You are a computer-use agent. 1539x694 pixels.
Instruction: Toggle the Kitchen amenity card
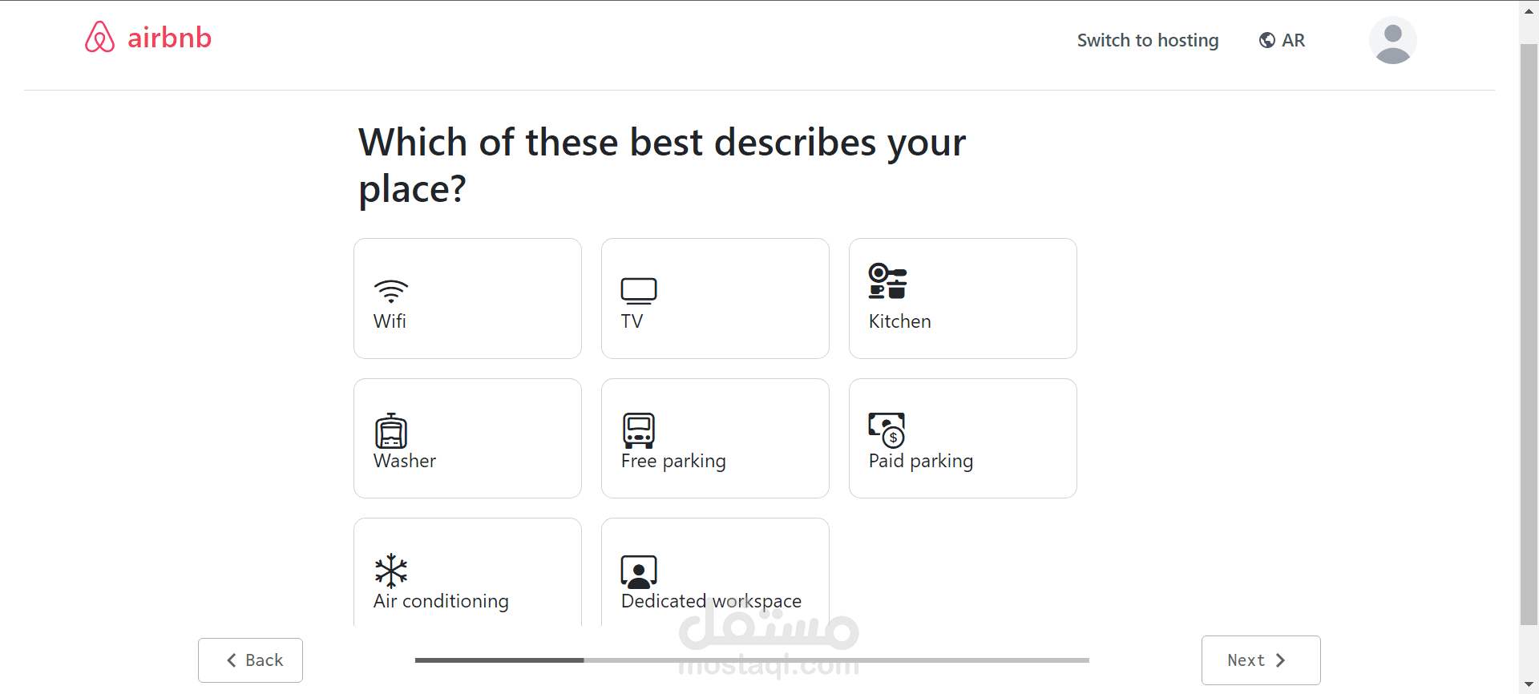[x=963, y=298]
